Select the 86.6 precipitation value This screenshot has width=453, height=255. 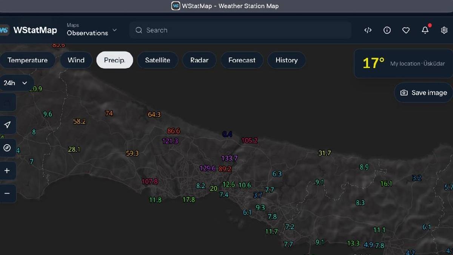173,131
